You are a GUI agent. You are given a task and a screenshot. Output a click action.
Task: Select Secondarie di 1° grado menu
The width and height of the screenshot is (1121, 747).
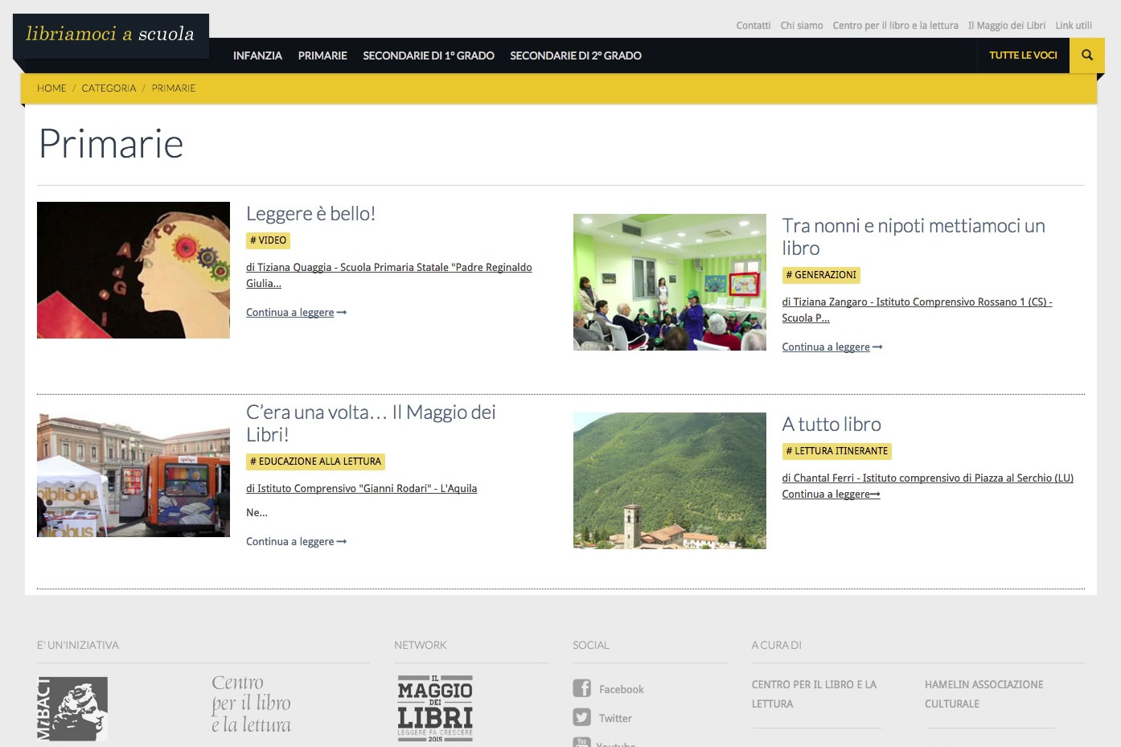pos(429,55)
